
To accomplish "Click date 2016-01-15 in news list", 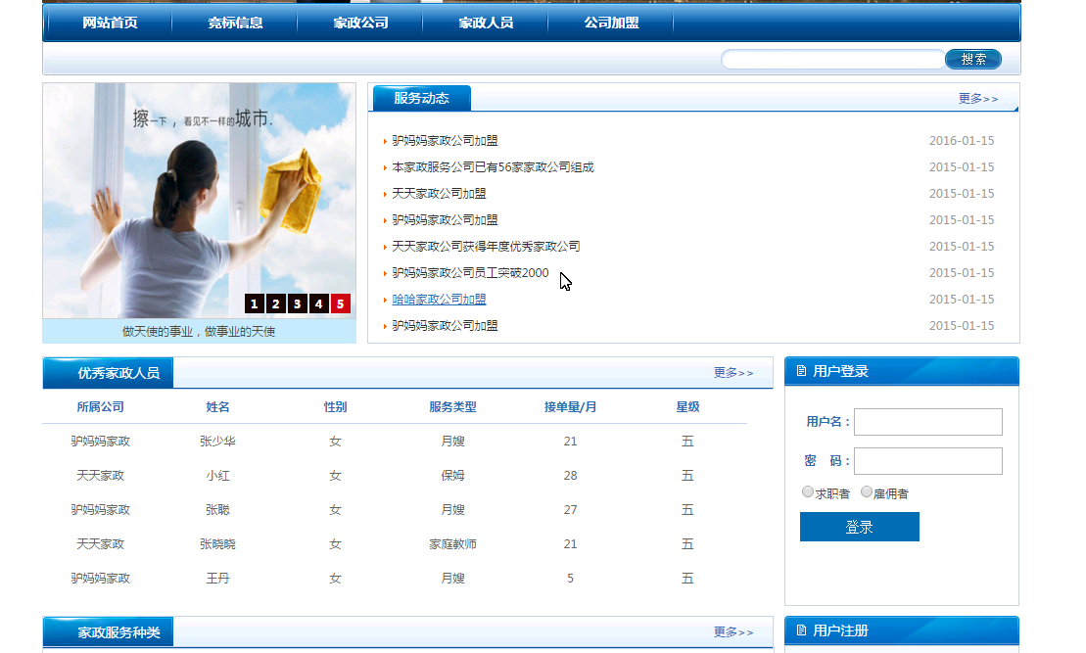I will click(x=962, y=141).
